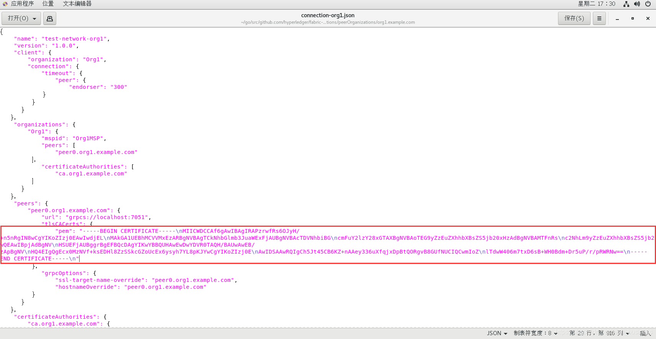This screenshot has width=656, height=339.
Task: Open the volume speaker icon
Action: pos(637,4)
